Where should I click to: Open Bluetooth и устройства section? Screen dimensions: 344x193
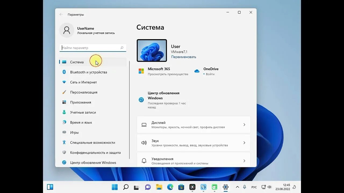93,72
